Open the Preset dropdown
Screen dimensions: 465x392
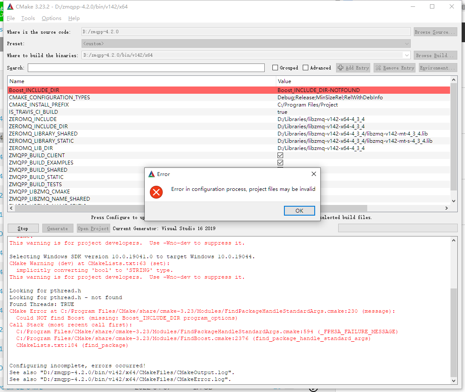coord(246,43)
